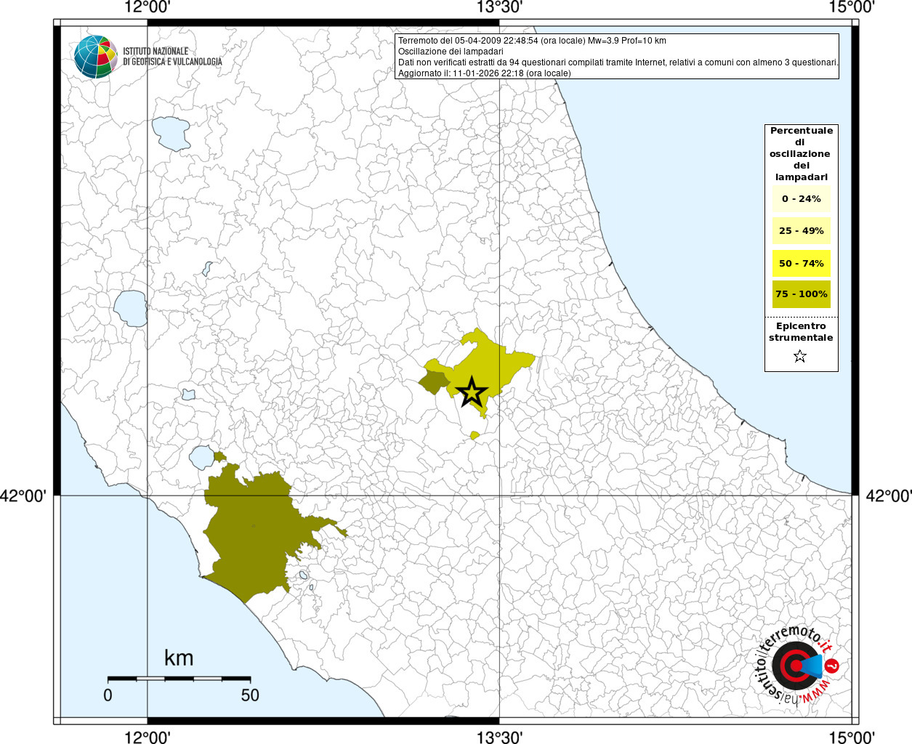
Task: Click the 'Oscillazione dei lampadari' line
Action: point(451,52)
